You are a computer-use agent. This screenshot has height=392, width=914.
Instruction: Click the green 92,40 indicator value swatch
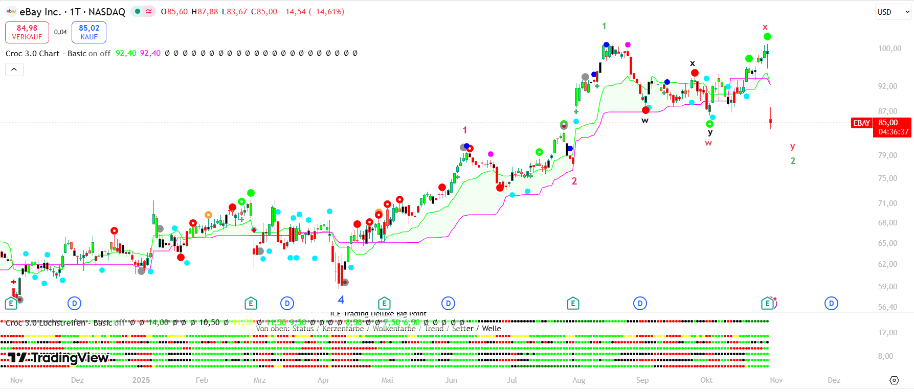coord(126,53)
